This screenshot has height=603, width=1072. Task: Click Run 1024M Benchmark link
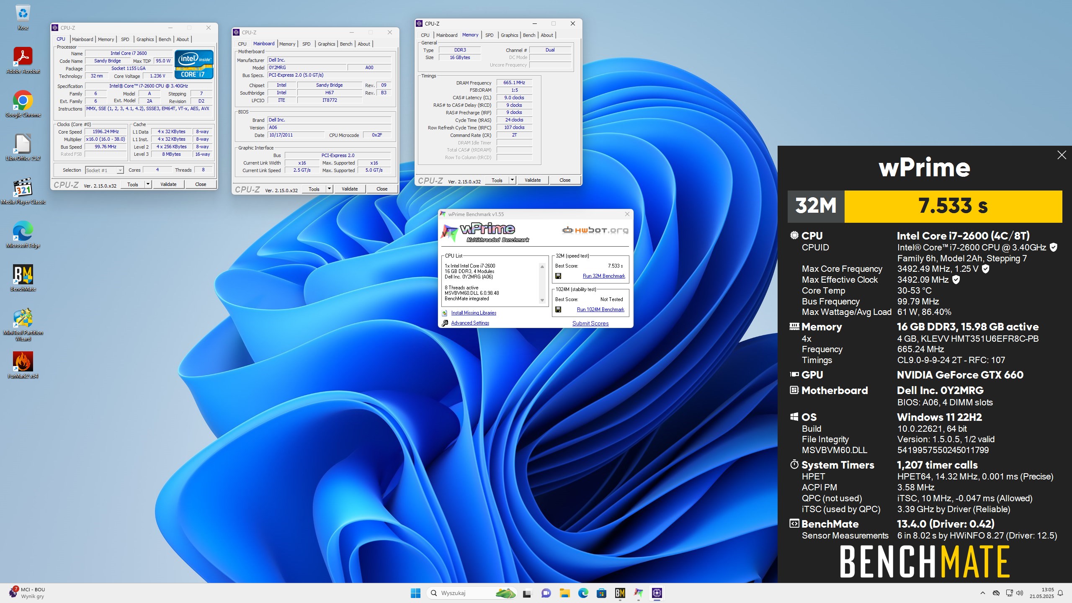point(600,309)
